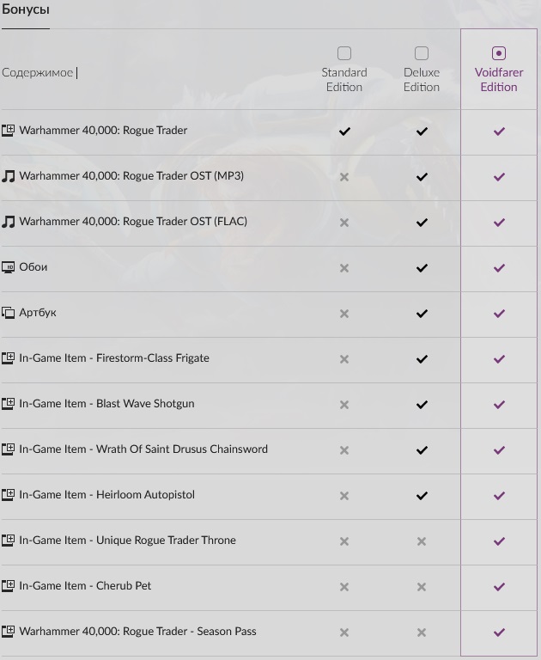541x660 pixels.
Task: Click the Voidfarer Edition column label
Action: tap(499, 80)
